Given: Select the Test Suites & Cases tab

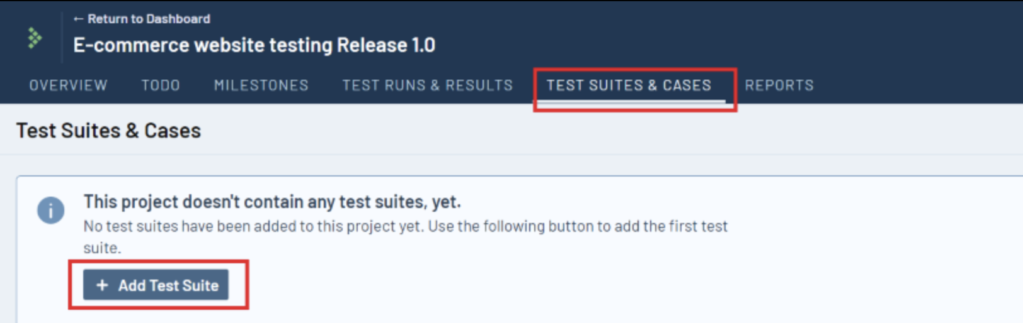Looking at the screenshot, I should (629, 85).
